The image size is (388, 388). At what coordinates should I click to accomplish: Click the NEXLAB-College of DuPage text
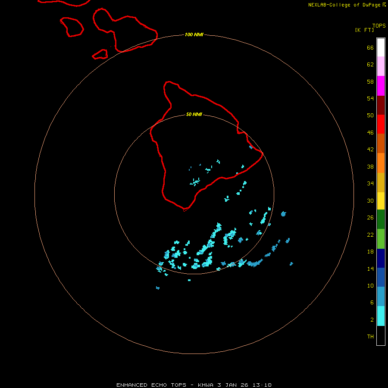click(345, 5)
